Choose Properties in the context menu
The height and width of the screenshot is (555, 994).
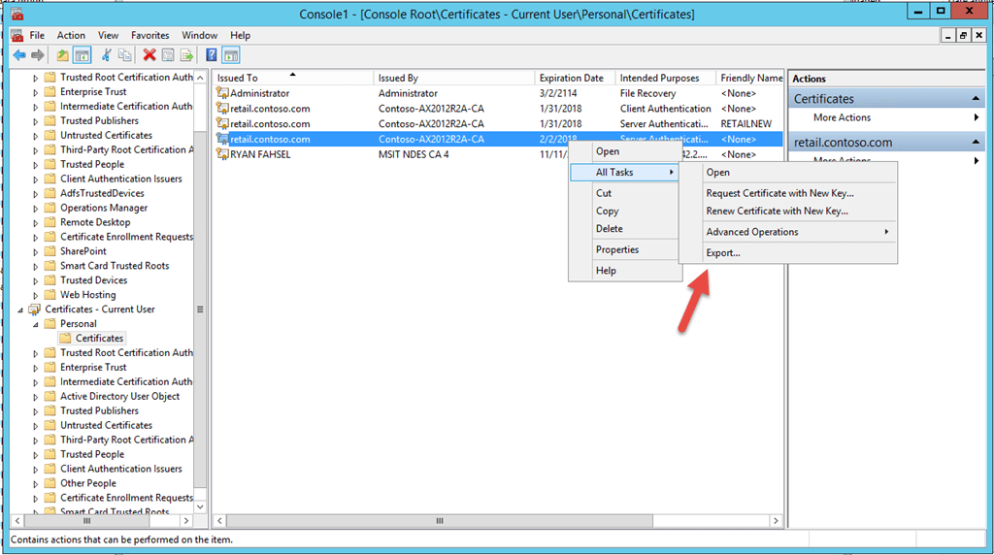pyautogui.click(x=625, y=249)
